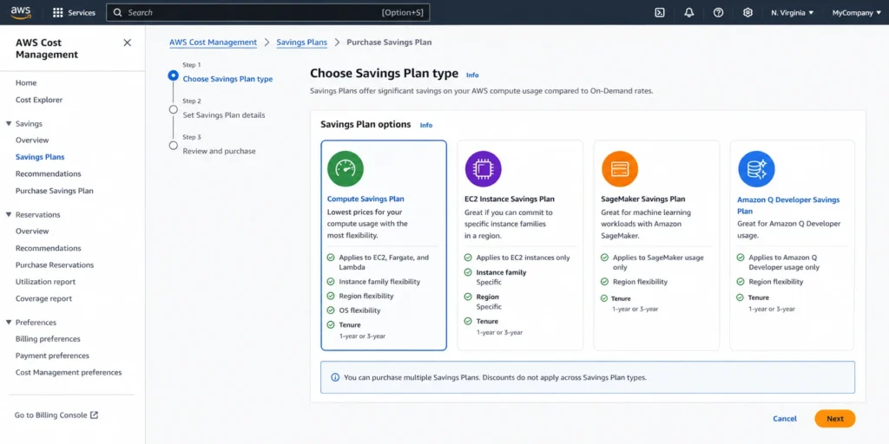Collapse the Reservations section in sidebar

(x=9, y=215)
